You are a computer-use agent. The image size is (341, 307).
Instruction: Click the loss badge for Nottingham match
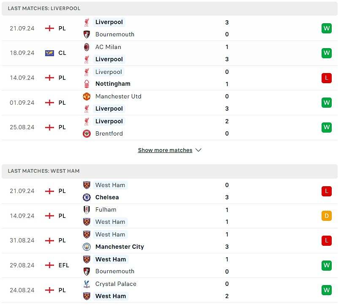click(326, 78)
